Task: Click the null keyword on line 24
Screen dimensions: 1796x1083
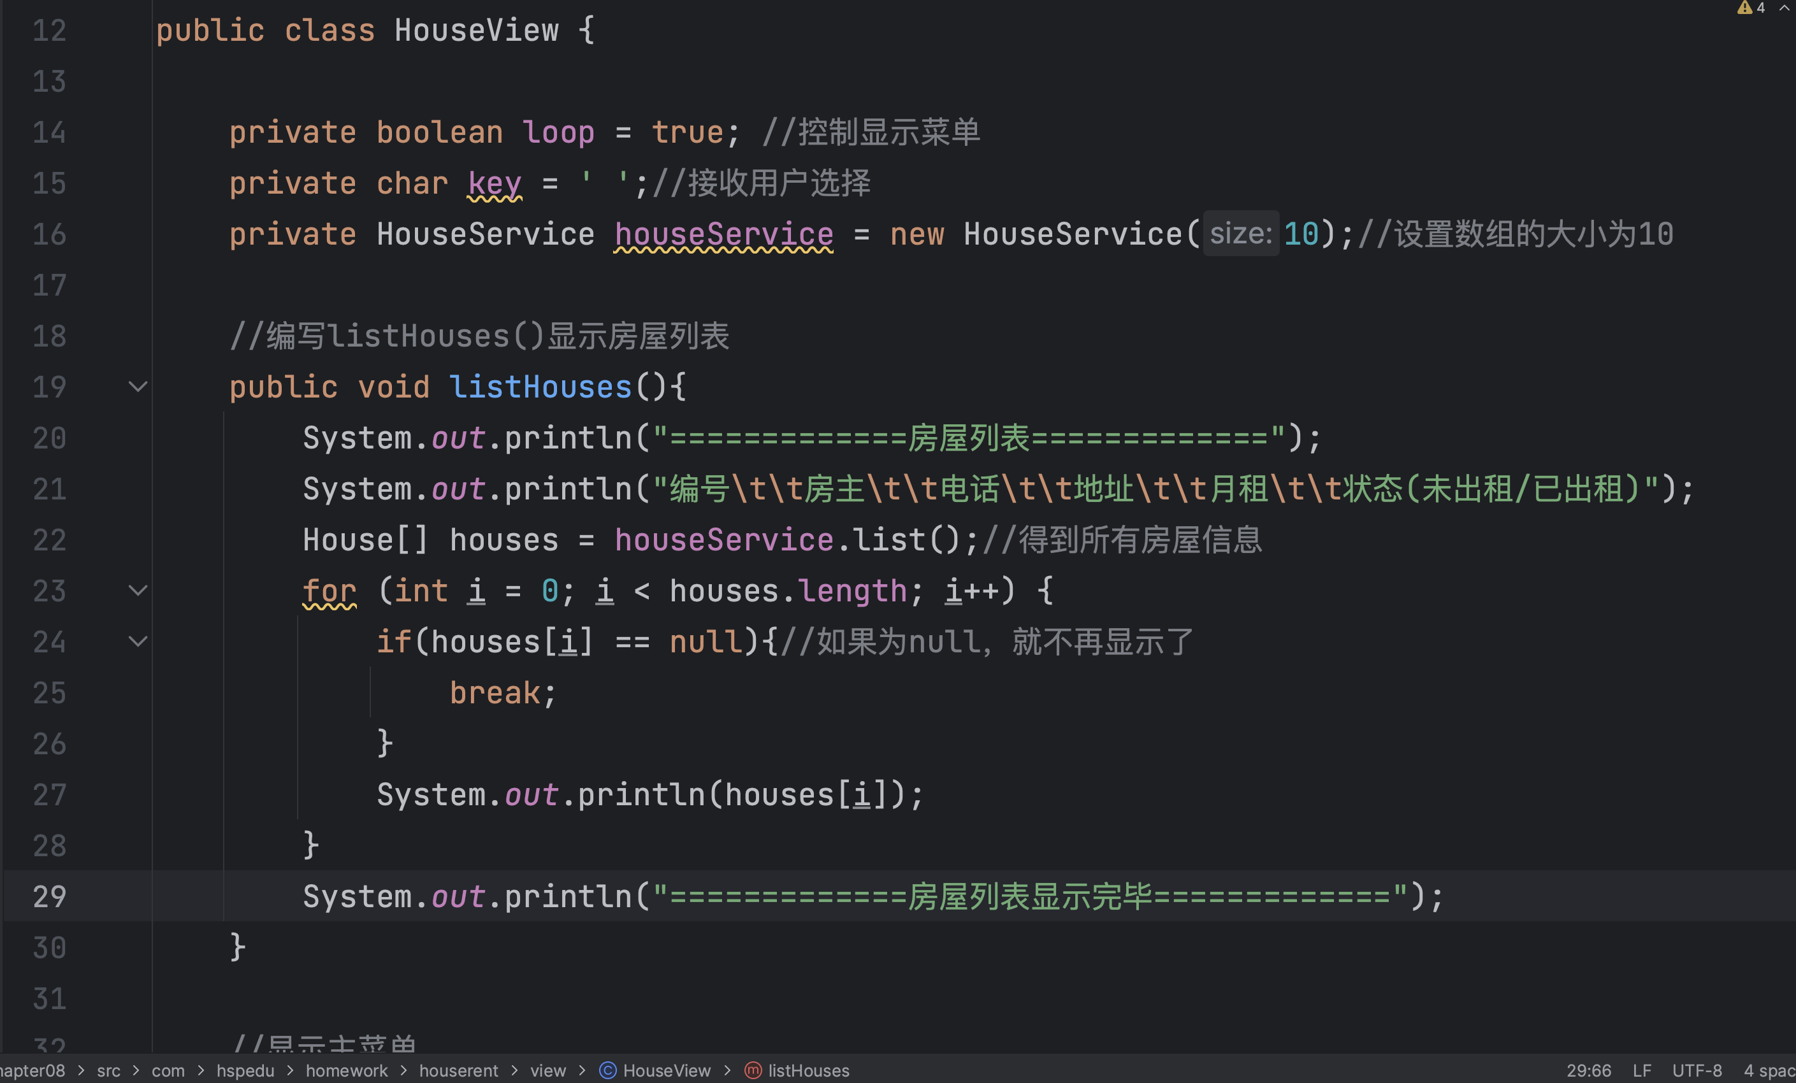Action: coord(706,642)
